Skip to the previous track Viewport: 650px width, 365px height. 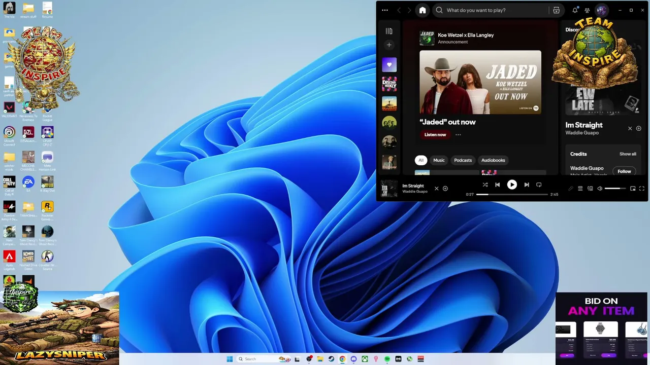click(x=498, y=185)
